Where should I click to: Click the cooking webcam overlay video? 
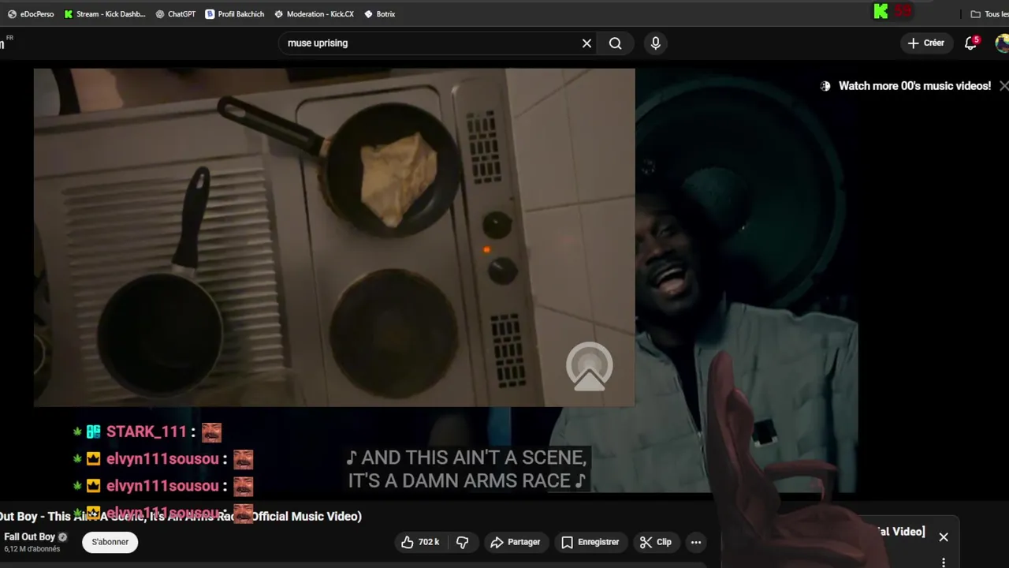pos(334,237)
